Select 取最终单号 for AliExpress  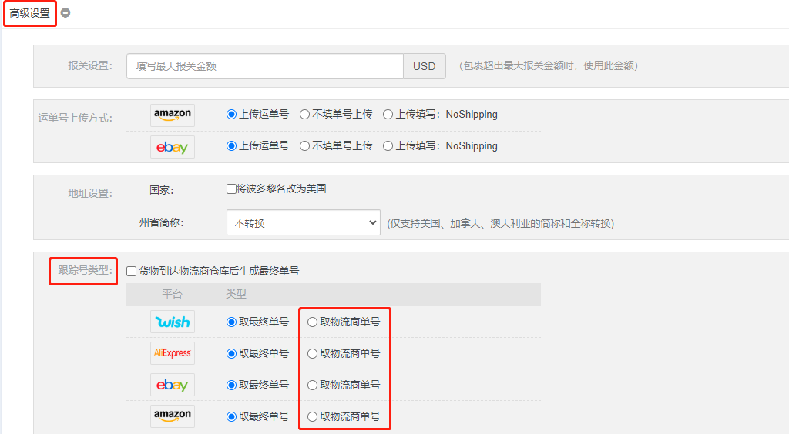coord(231,354)
